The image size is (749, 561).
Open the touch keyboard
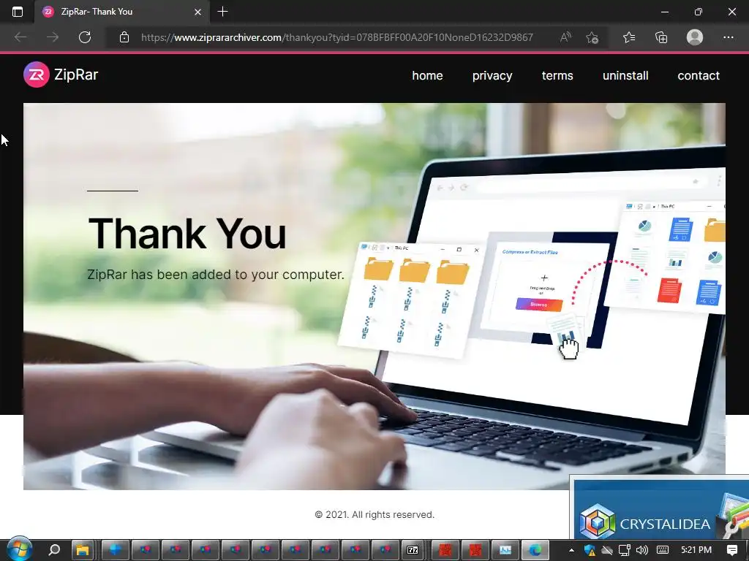pos(663,550)
